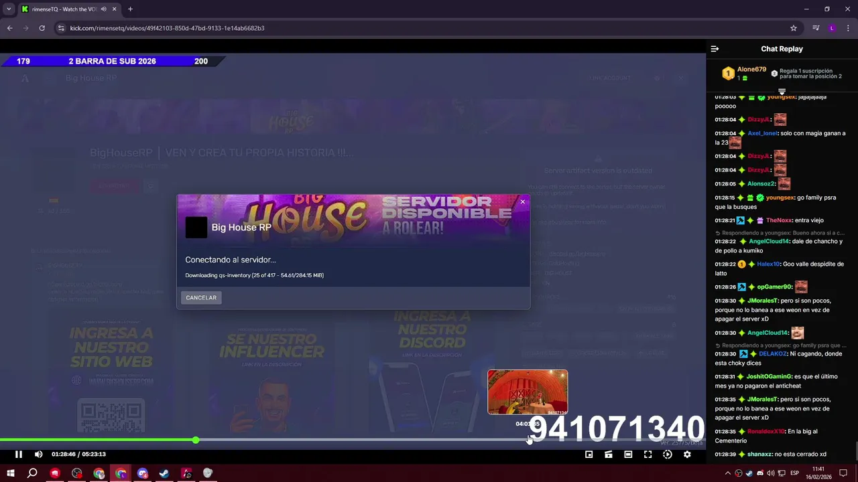Screen dimensions: 858x482
Task: Click the emote in opGamer90's message
Action: pos(801,287)
